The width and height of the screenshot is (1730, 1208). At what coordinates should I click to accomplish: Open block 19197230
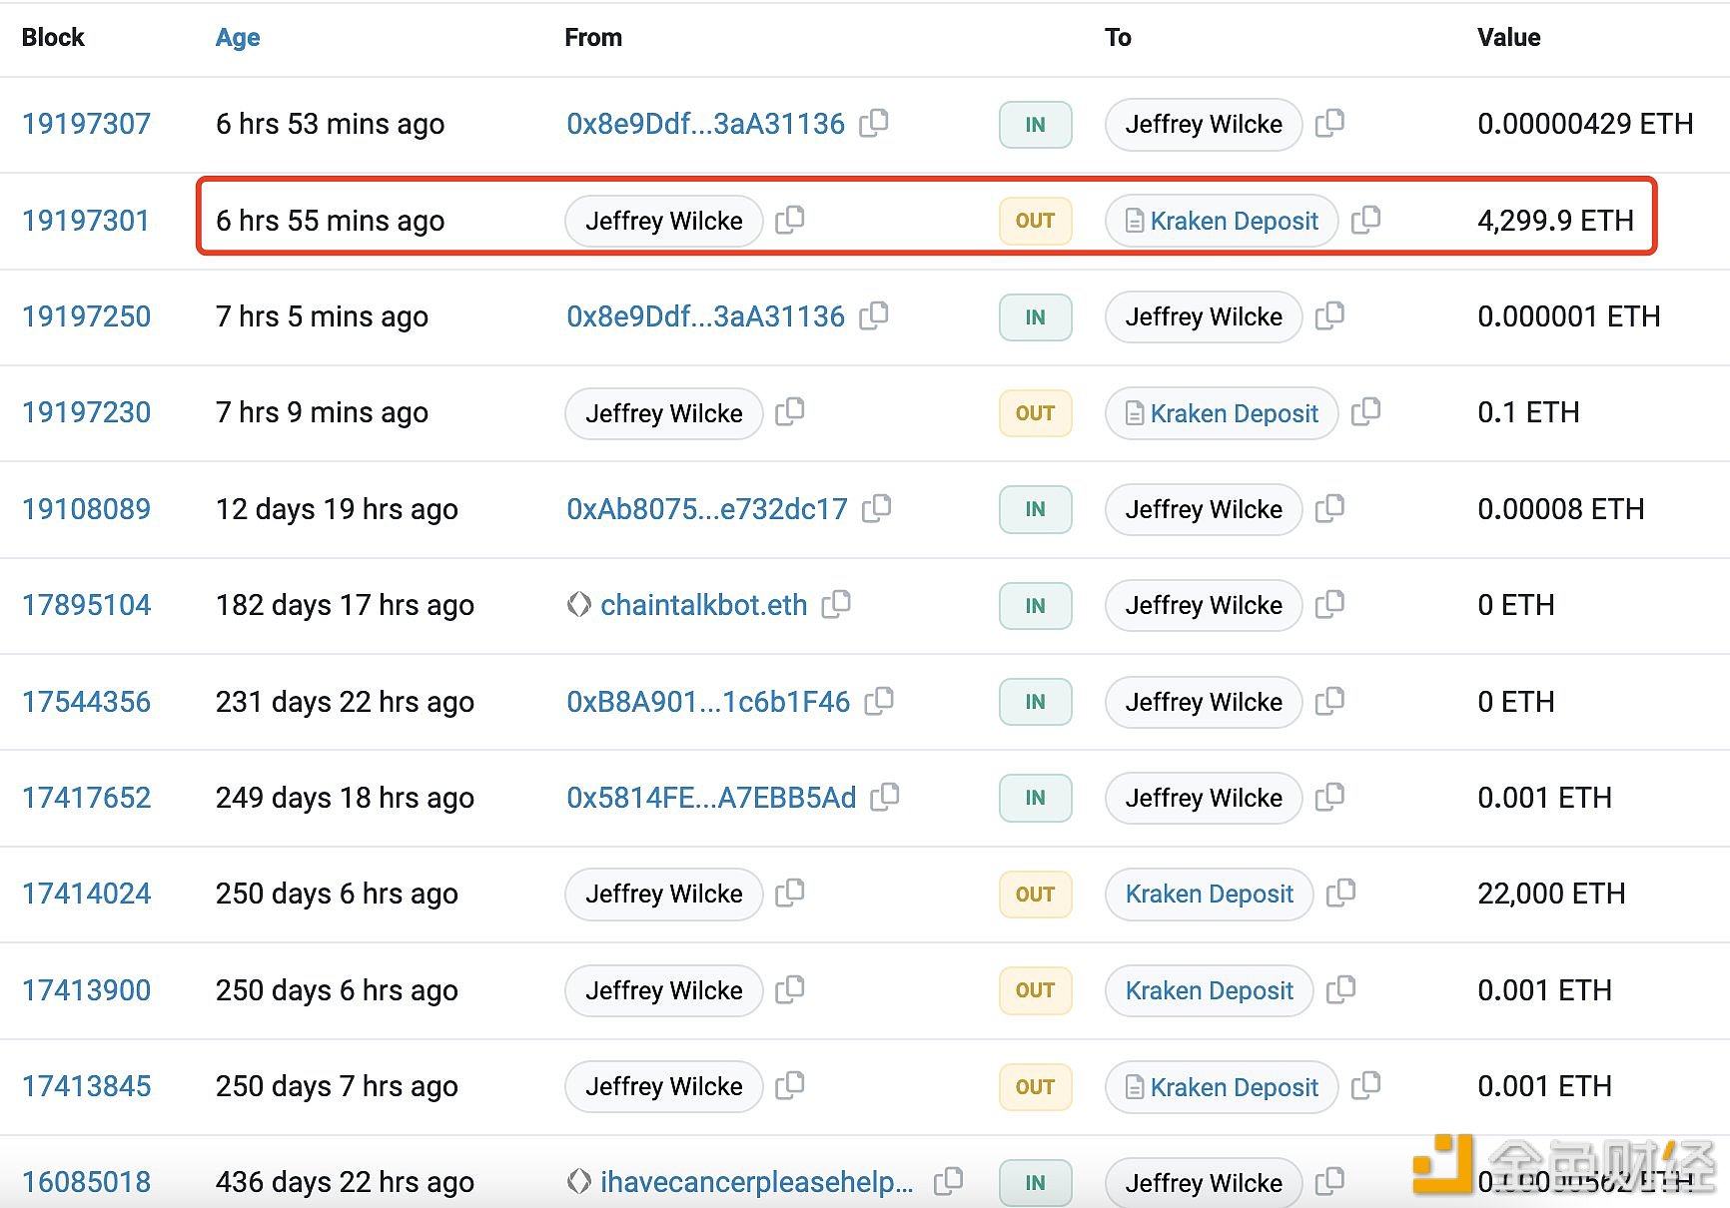pyautogui.click(x=87, y=412)
